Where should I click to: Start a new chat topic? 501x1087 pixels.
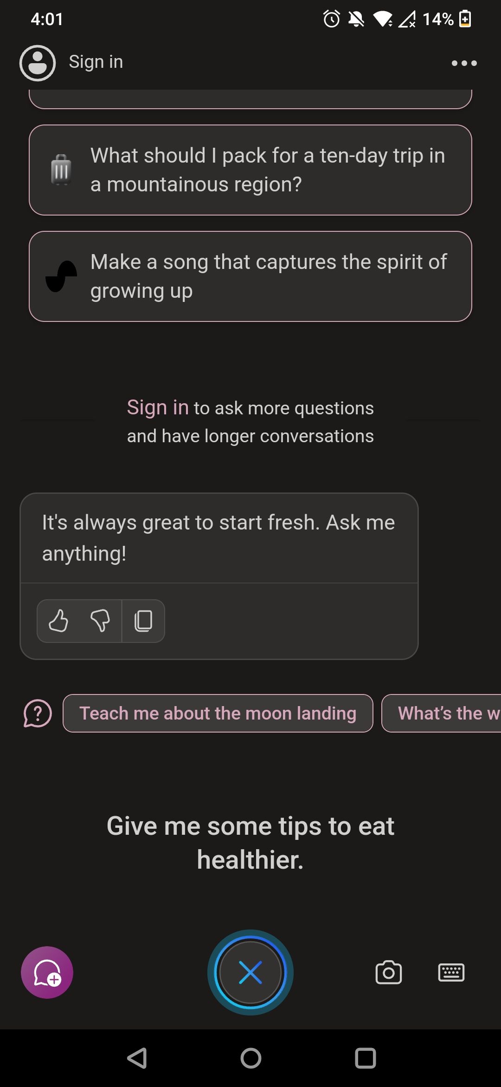[47, 972]
